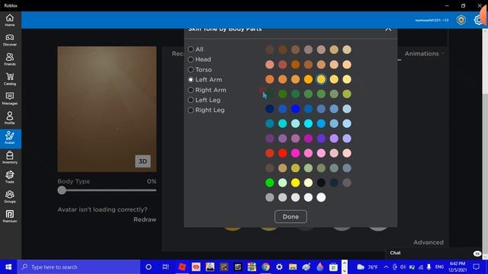Open the Inventory section
488x274 pixels.
point(10,158)
